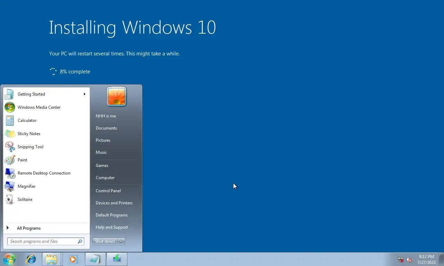This screenshot has width=444, height=266.
Task: Expand All Programs list
Action: pos(46,228)
